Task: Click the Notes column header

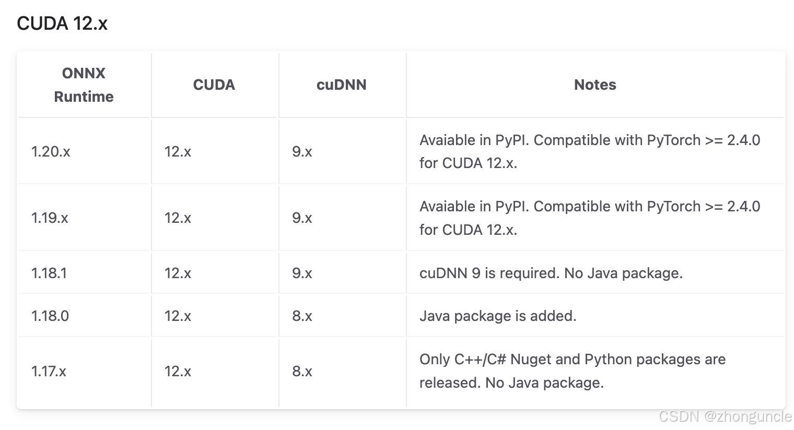Action: click(595, 85)
